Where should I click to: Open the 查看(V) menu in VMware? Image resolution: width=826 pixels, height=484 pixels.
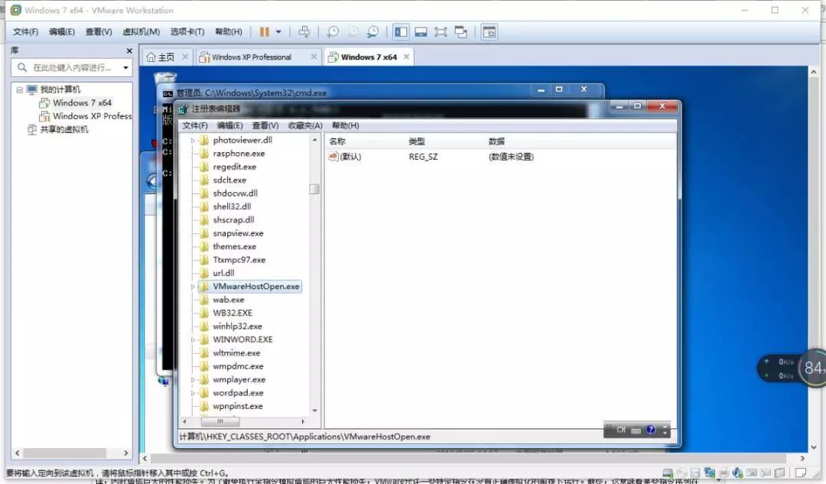click(x=99, y=31)
